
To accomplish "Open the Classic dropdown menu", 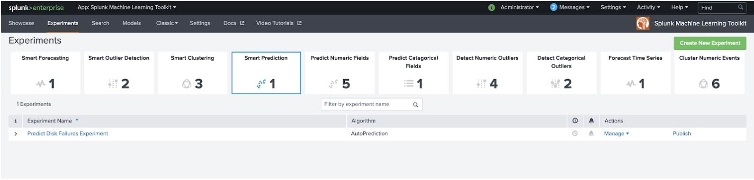I will point(167,23).
